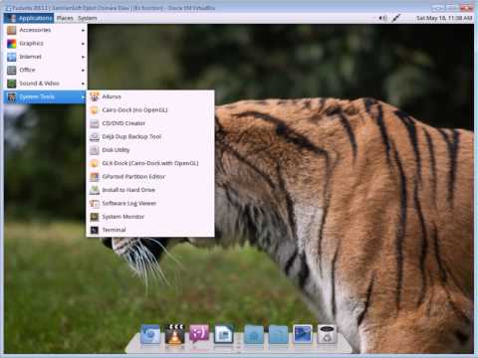Open Déjà Dup Backup Tool

[x=150, y=136]
